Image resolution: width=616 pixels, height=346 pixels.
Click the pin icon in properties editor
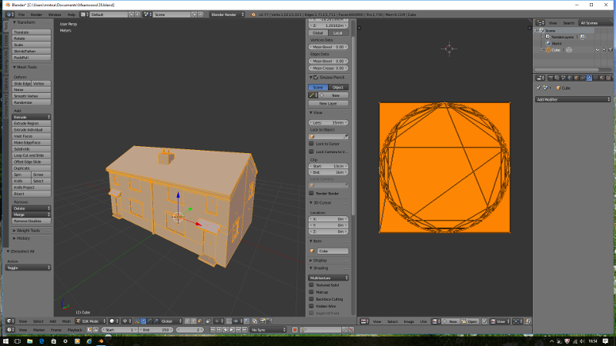pos(538,88)
